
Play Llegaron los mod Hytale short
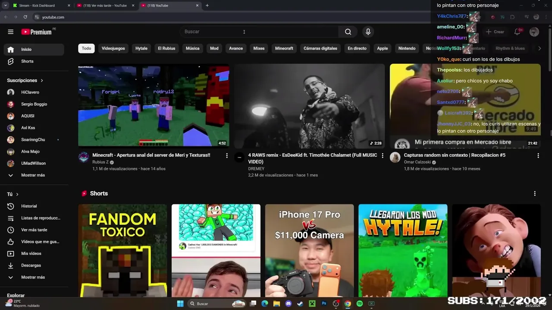tap(403, 251)
